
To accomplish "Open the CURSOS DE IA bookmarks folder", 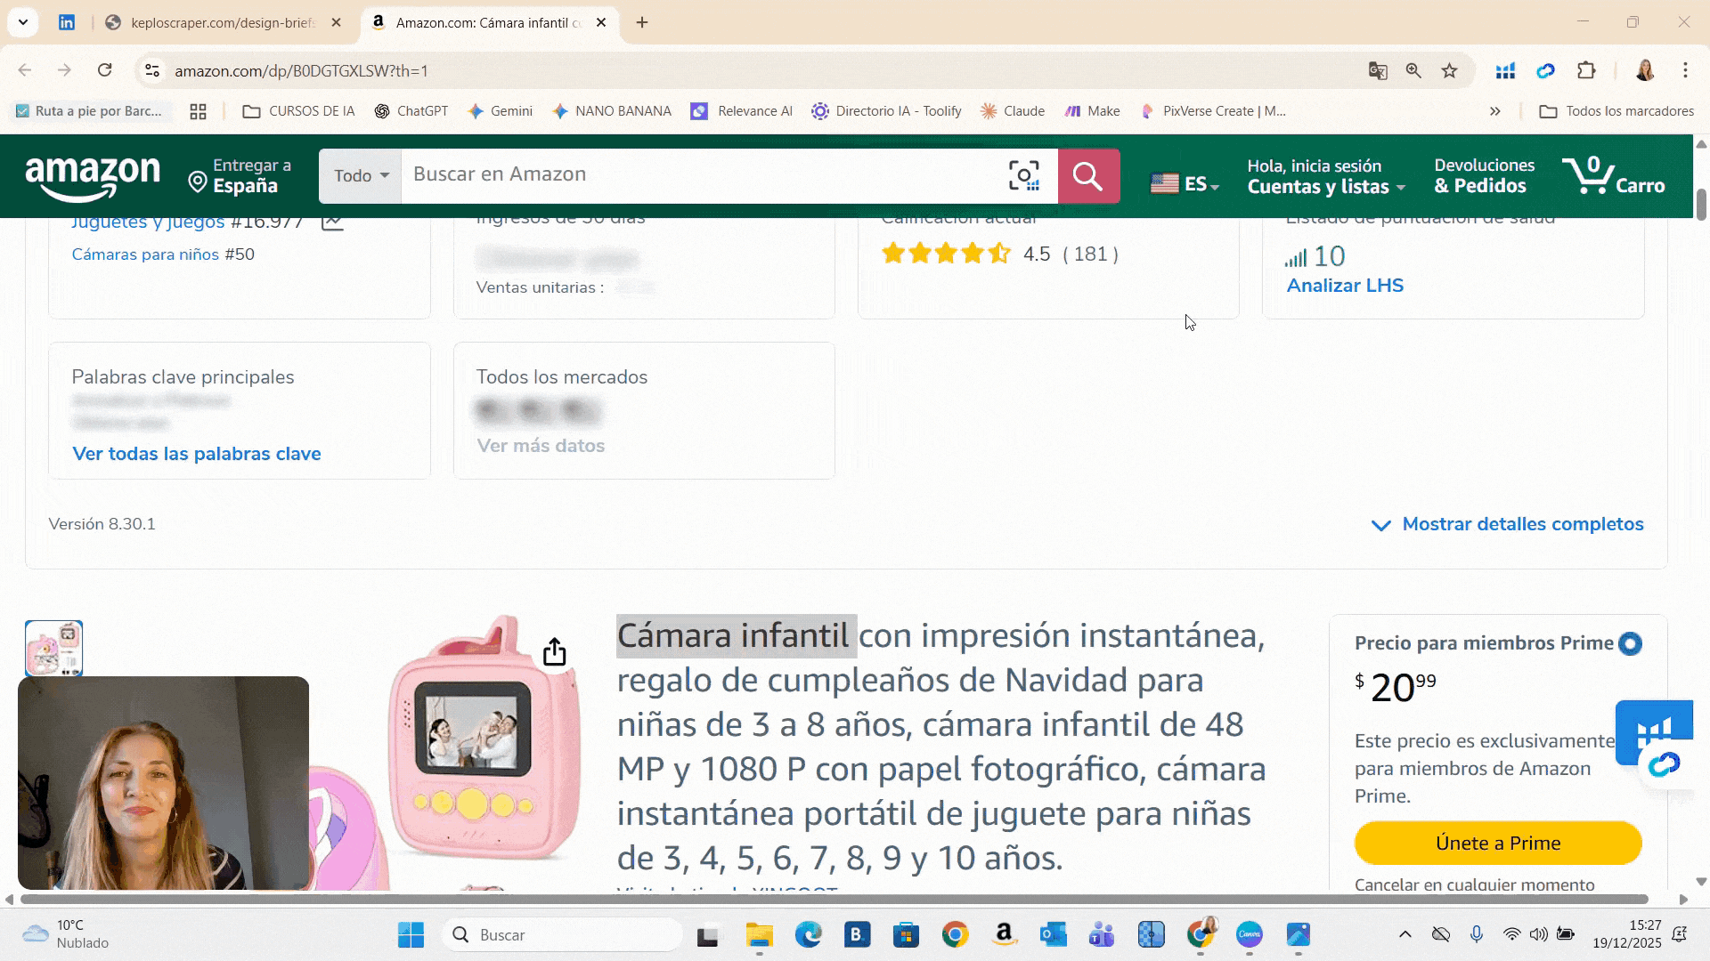I will (x=298, y=111).
